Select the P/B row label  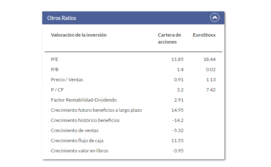click(55, 69)
